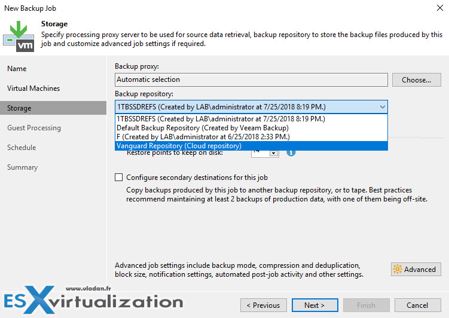Click the Choose... backup proxy button
This screenshot has height=318, width=449.
(x=416, y=80)
